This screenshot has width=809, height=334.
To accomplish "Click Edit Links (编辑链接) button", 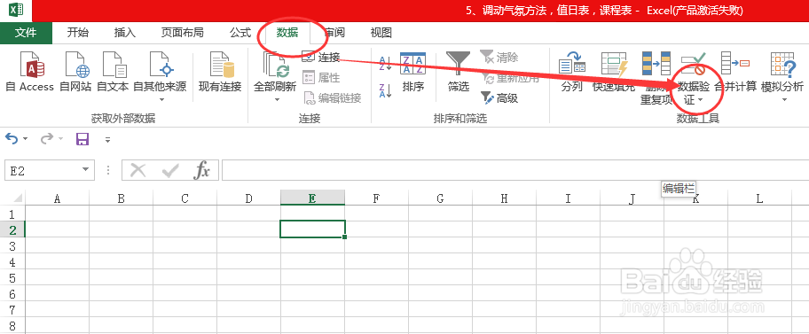I will [332, 98].
